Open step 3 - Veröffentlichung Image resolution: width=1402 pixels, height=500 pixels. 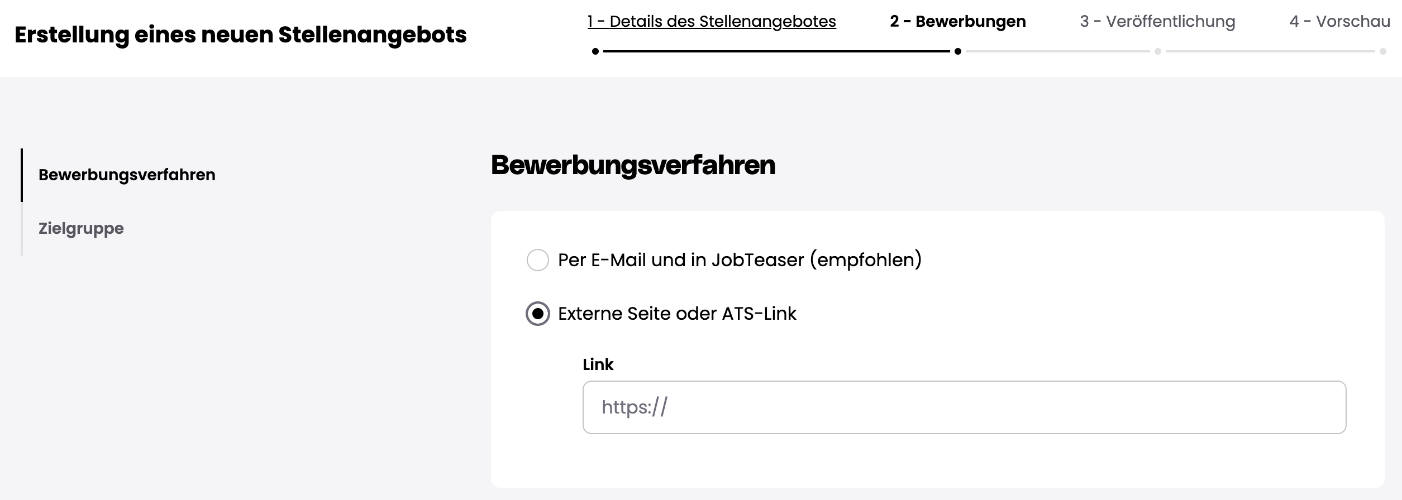pos(1157,22)
